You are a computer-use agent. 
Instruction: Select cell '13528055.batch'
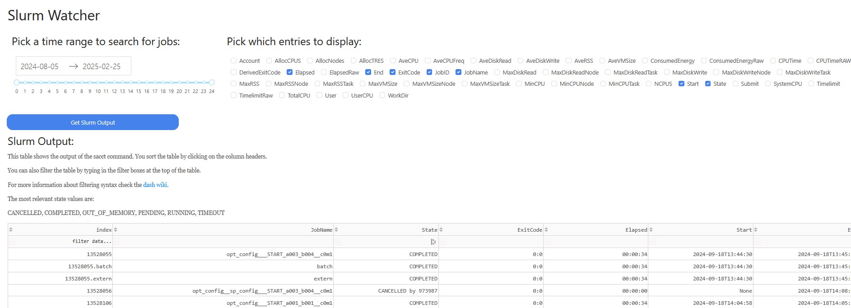(60, 266)
